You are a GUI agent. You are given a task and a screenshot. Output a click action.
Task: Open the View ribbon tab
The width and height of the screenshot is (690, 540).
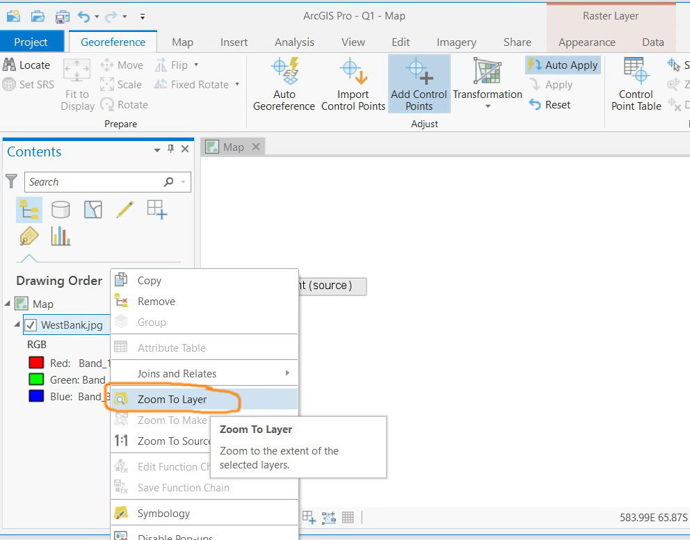click(353, 42)
